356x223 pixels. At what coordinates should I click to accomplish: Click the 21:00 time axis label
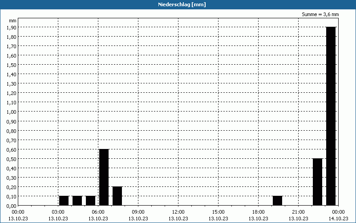click(x=298, y=212)
